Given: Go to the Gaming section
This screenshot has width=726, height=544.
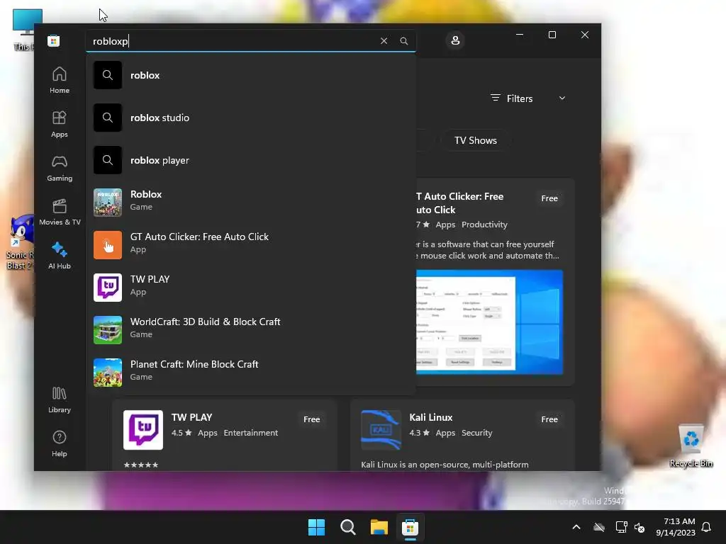Looking at the screenshot, I should pos(60,168).
